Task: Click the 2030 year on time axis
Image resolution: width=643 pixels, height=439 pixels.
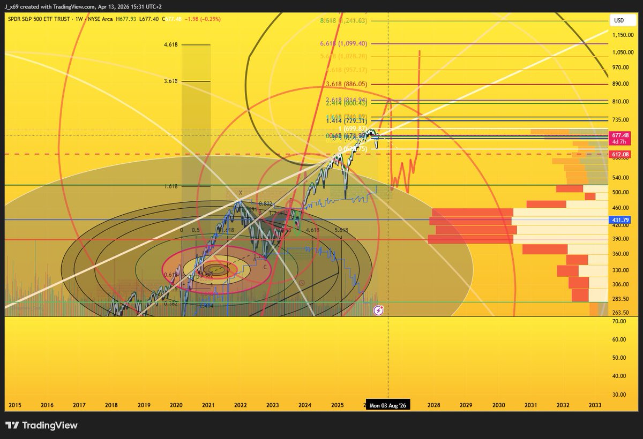Action: point(498,406)
